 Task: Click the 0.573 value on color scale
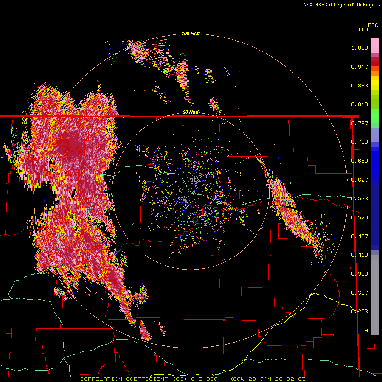click(x=360, y=199)
